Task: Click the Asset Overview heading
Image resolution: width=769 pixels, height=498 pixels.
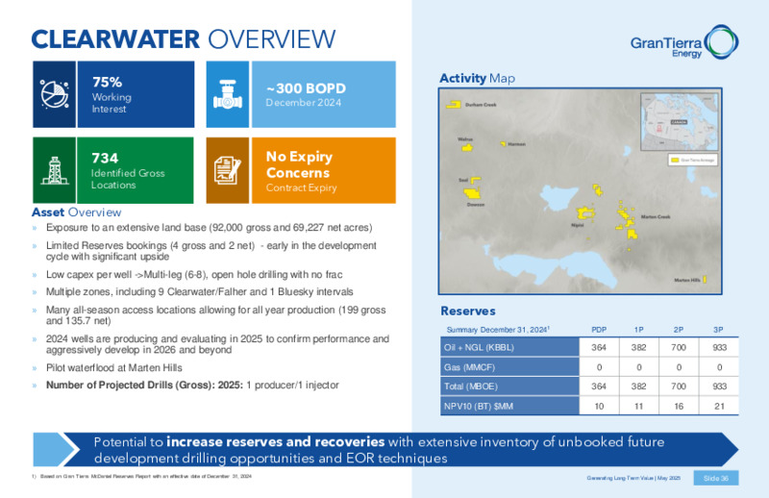Action: [77, 212]
